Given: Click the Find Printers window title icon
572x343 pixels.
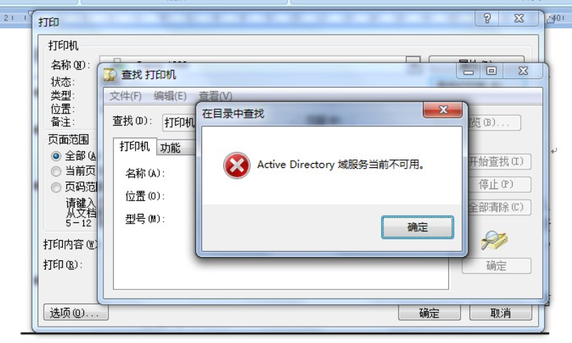Looking at the screenshot, I should pos(110,75).
